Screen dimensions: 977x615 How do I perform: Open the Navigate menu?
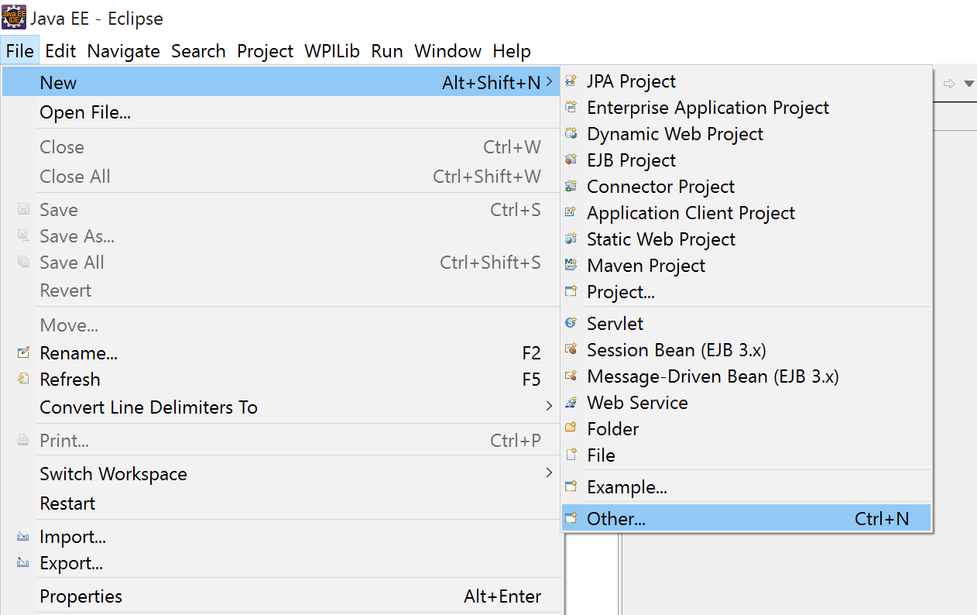[x=124, y=50]
